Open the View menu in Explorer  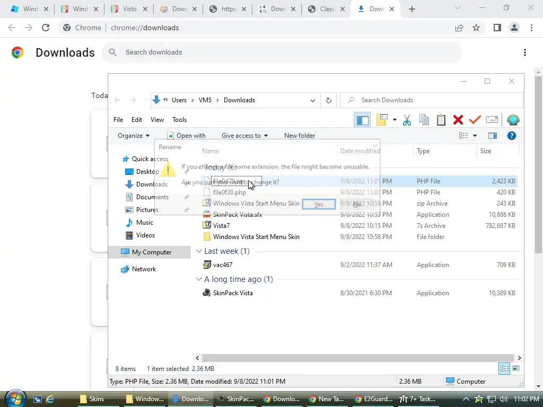(157, 120)
